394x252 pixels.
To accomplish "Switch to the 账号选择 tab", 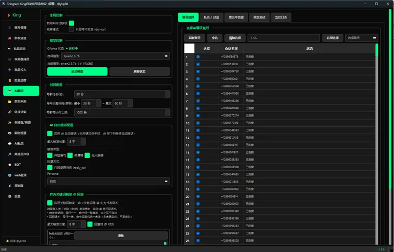I will [x=188, y=17].
